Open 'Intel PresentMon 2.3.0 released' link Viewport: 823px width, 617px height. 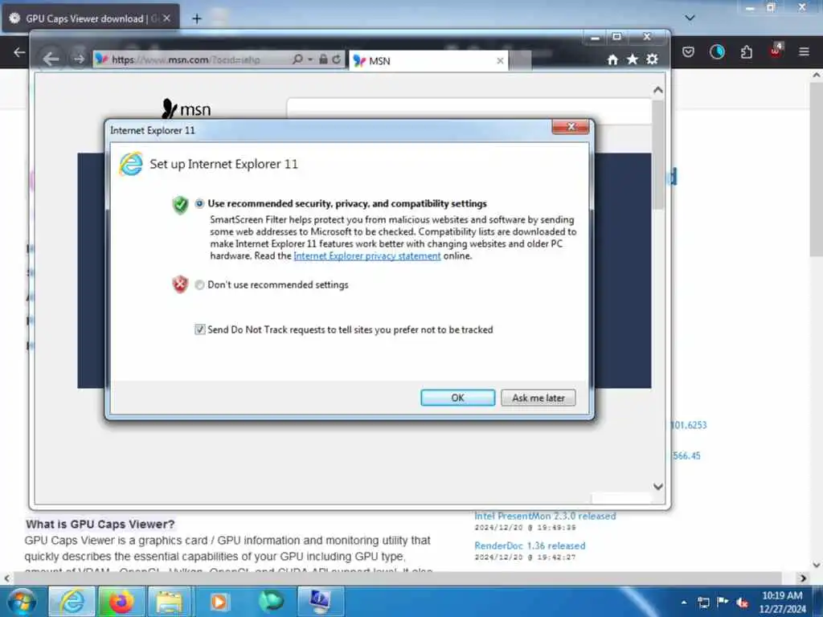(x=545, y=517)
